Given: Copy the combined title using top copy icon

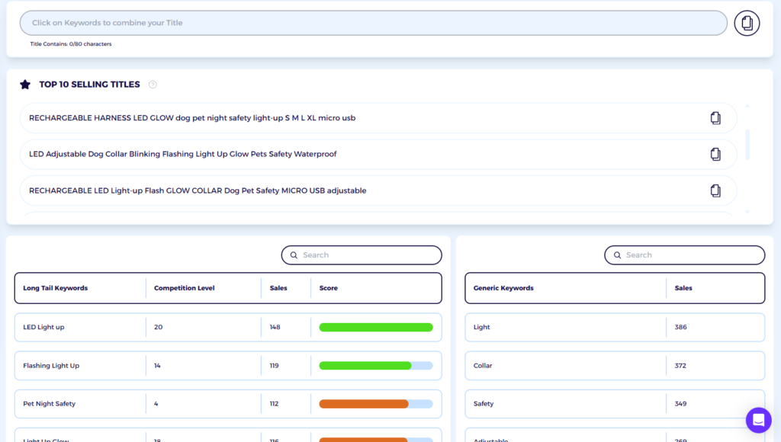Looking at the screenshot, I should click(x=747, y=23).
